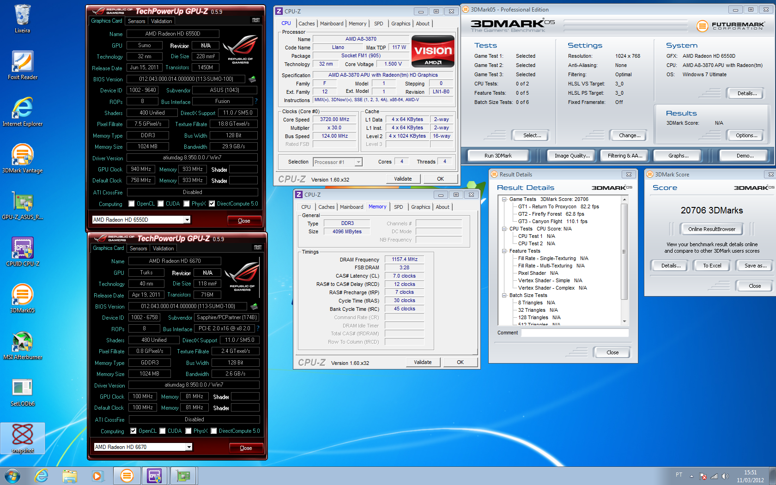776x485 pixels.
Task: Open the 3DMark05 desktop icon
Action: tap(22, 299)
